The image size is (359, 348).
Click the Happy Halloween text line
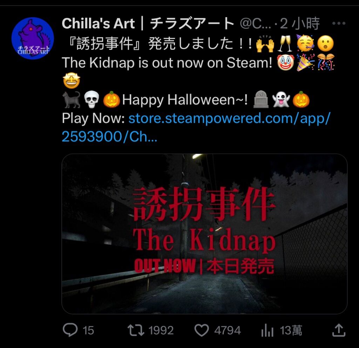tap(185, 100)
